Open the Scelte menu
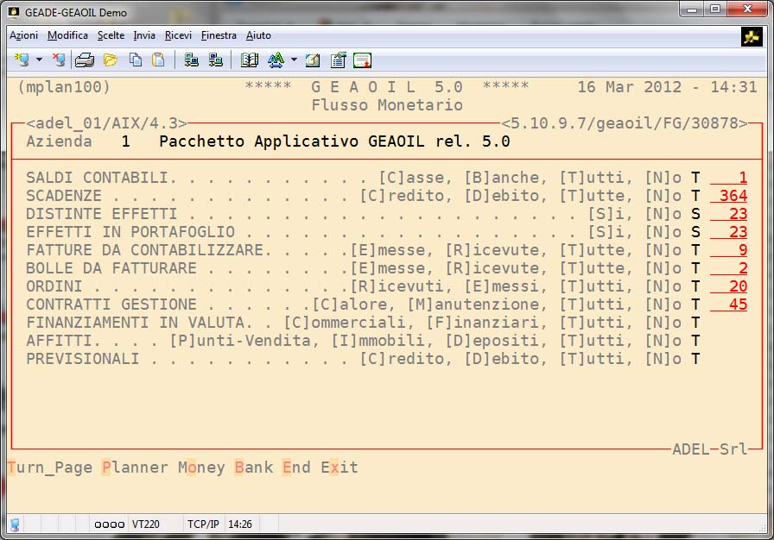 point(111,35)
